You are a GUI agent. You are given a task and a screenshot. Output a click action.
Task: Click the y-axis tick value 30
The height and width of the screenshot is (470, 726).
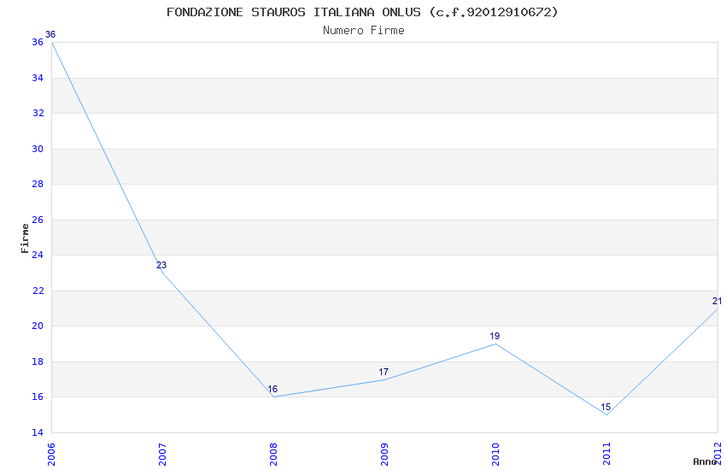click(38, 149)
